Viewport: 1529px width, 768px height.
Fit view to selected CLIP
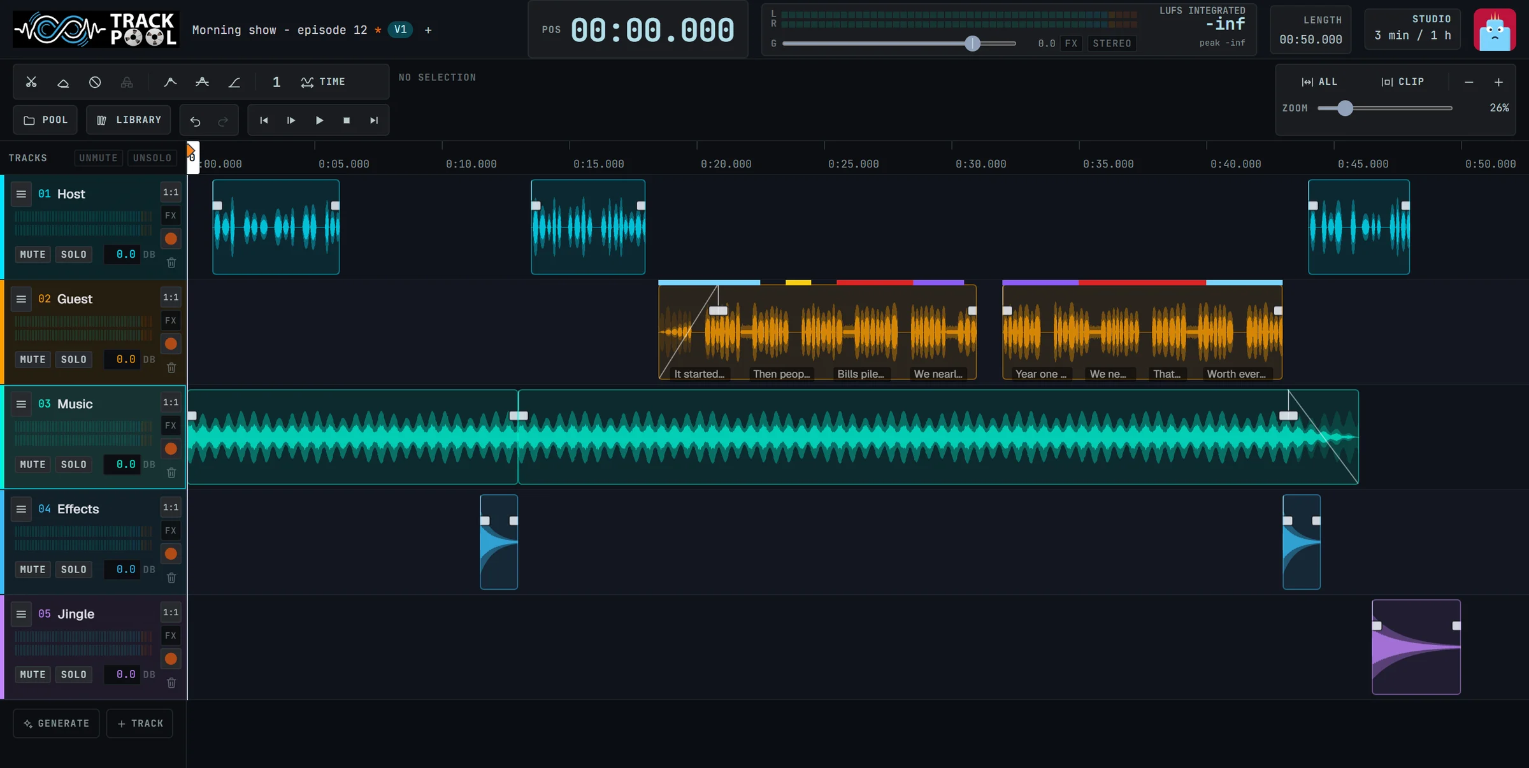tap(1402, 82)
